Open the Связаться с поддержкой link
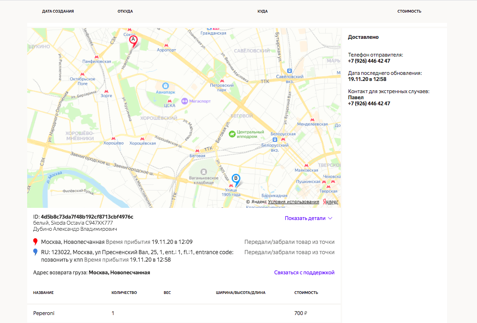 click(304, 272)
